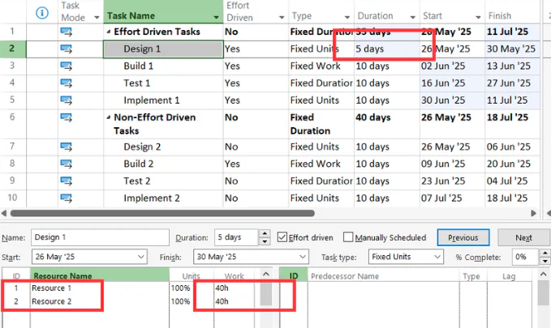Click the Duration input field in the form

(237, 237)
